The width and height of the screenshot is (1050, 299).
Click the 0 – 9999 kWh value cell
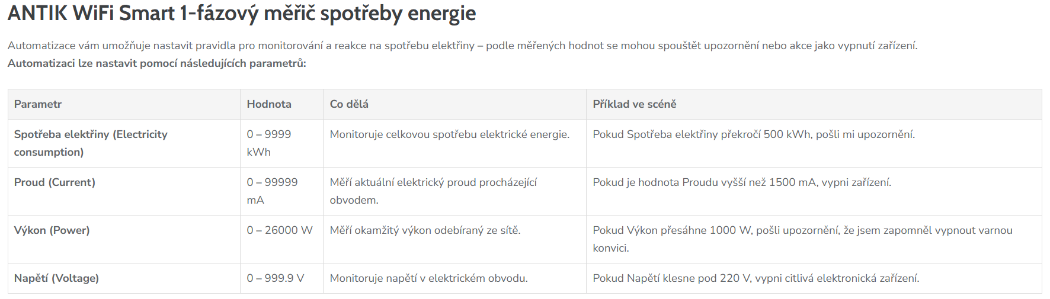tap(269, 143)
